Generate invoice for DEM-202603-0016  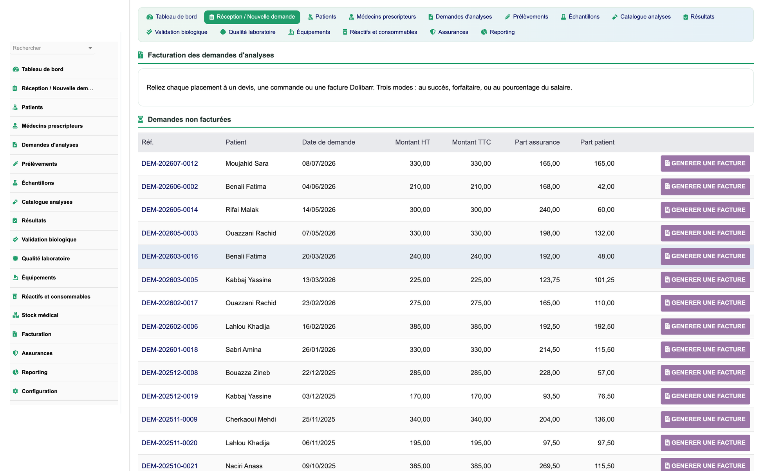[x=705, y=256]
